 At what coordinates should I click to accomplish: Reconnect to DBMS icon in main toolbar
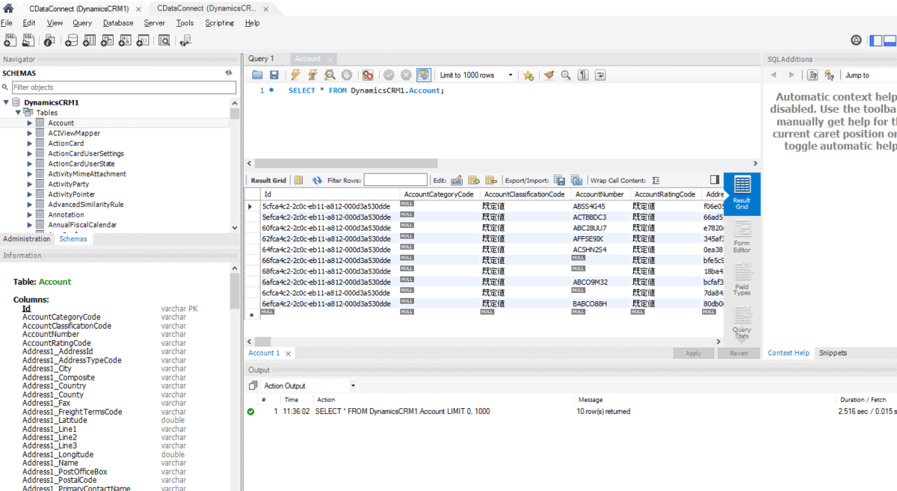(184, 40)
